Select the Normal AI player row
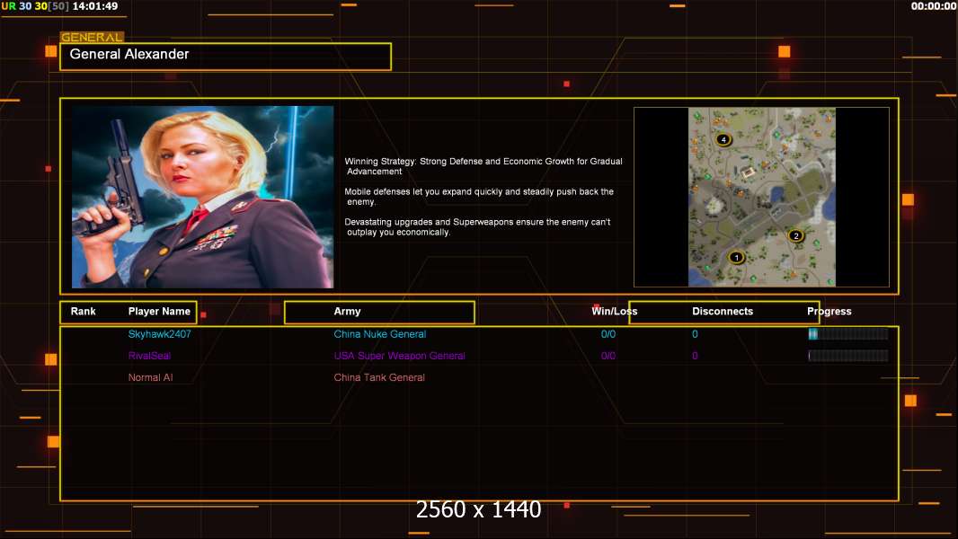The height and width of the screenshot is (539, 958). click(x=150, y=377)
